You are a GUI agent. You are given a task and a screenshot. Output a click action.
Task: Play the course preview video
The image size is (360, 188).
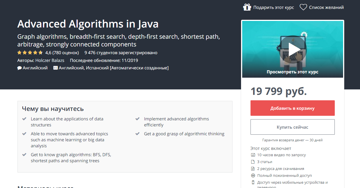coord(292,50)
